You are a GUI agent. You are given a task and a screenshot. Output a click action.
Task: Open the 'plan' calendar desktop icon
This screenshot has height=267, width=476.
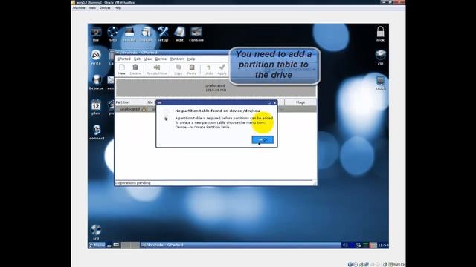pos(96,107)
